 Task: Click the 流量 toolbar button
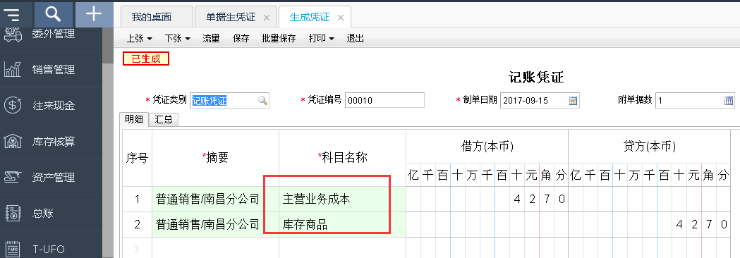point(211,39)
